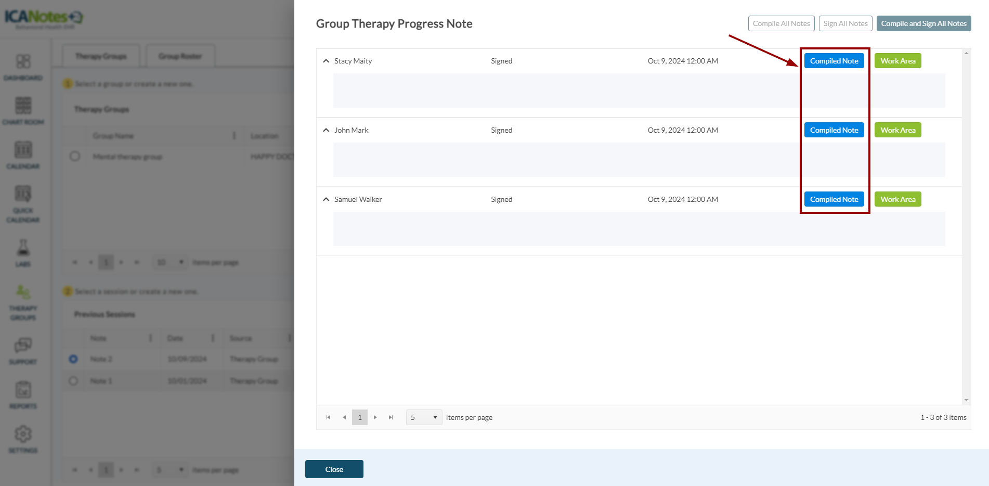This screenshot has width=989, height=486.
Task: Open the Dashboard sidebar icon
Action: click(23, 62)
